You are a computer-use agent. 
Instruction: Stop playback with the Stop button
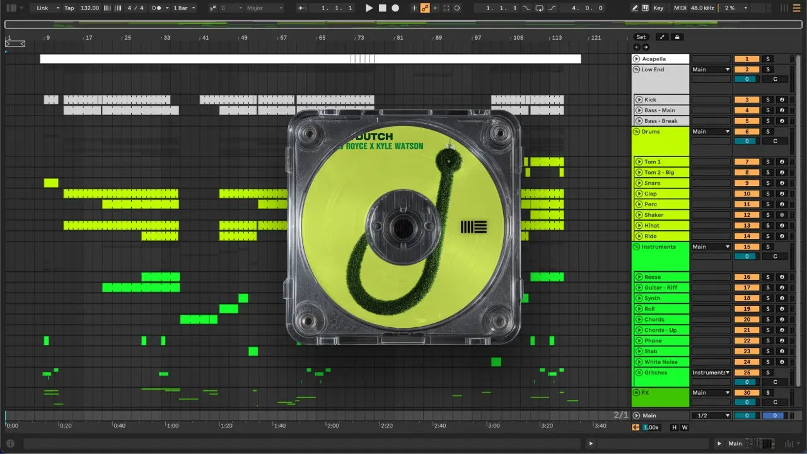tap(382, 8)
